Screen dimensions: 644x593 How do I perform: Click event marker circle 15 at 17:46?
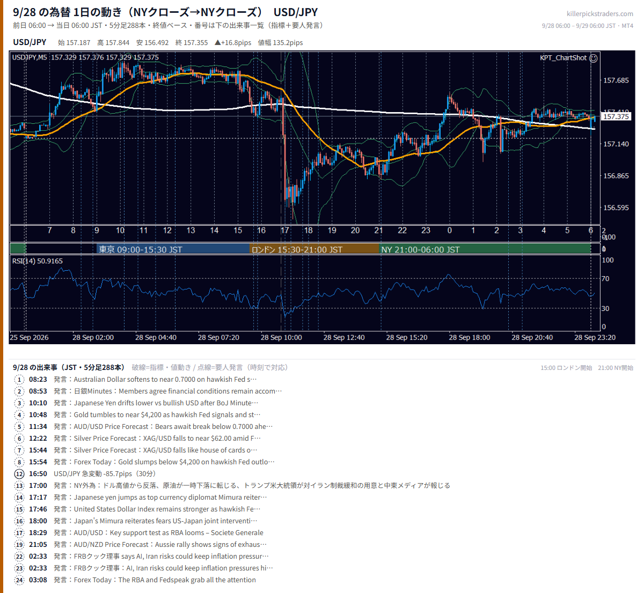click(x=19, y=509)
